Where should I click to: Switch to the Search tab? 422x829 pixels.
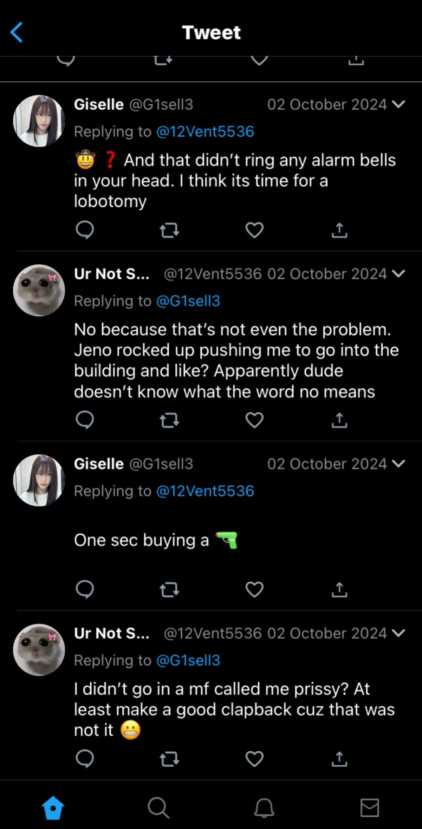(158, 807)
